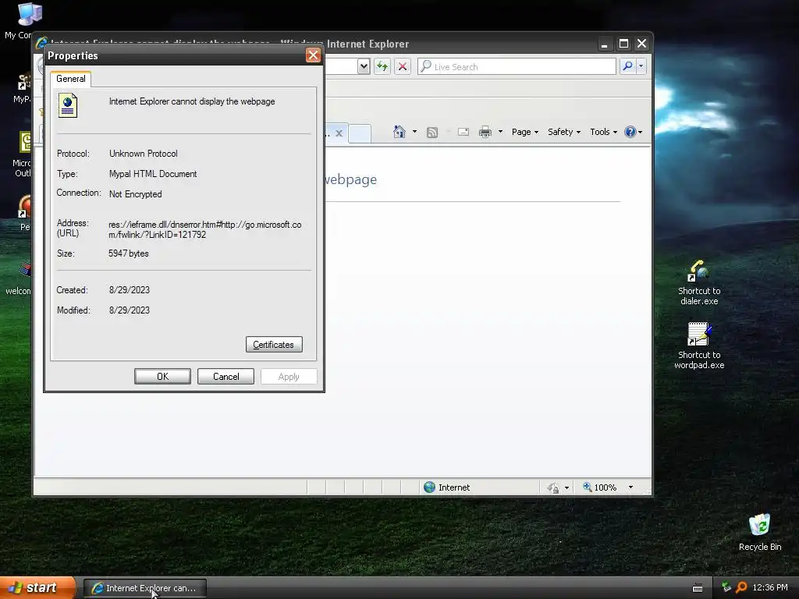Screen dimensions: 799x599
Task: Select the General tab in Properties
Action: (x=71, y=79)
